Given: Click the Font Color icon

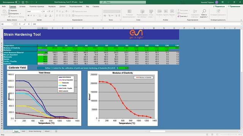Looking at the screenshot, I should pyautogui.click(x=50, y=15).
